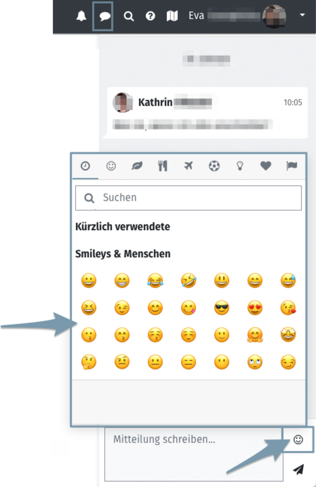Open the notifications bell icon
The width and height of the screenshot is (316, 487).
[x=81, y=16]
